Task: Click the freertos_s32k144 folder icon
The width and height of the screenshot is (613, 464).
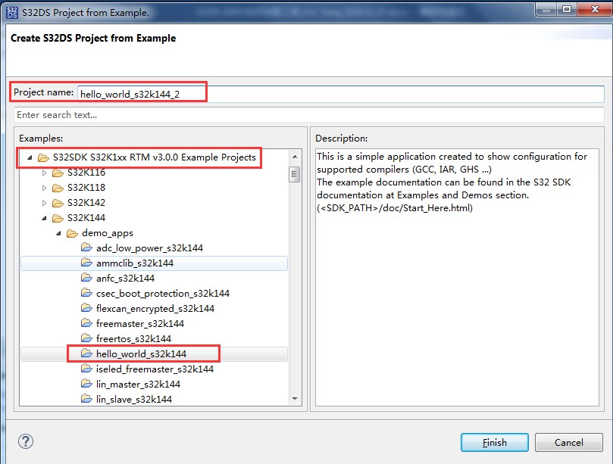Action: click(x=86, y=338)
